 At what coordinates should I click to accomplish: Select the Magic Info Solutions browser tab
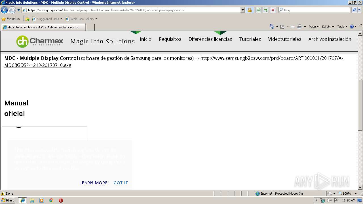(43, 27)
